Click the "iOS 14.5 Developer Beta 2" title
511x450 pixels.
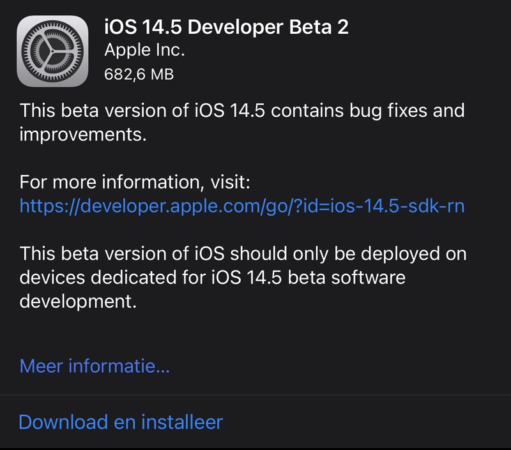coord(227,27)
